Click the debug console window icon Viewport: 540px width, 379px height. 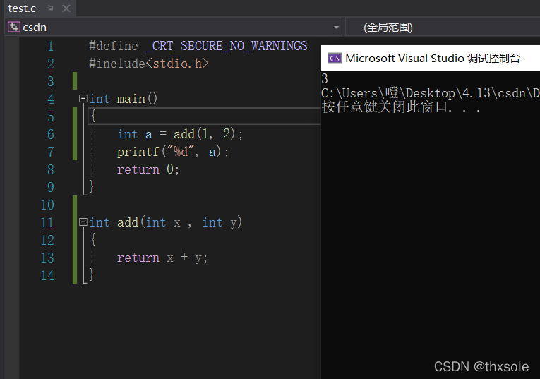tap(334, 58)
